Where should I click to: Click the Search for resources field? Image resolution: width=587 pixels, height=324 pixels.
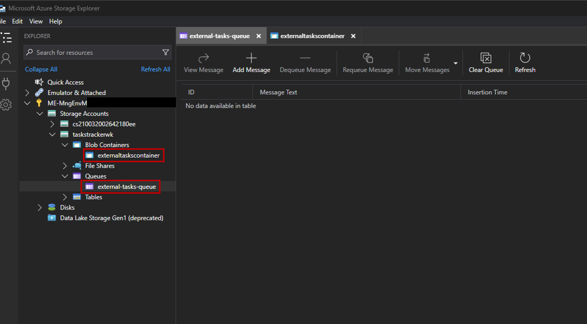[x=95, y=52]
